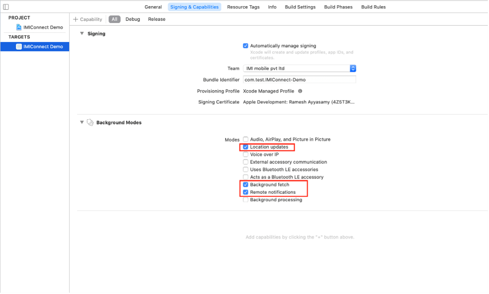Viewport: 489px width, 294px height.
Task: Open the Resource Tags tab
Action: [x=243, y=7]
